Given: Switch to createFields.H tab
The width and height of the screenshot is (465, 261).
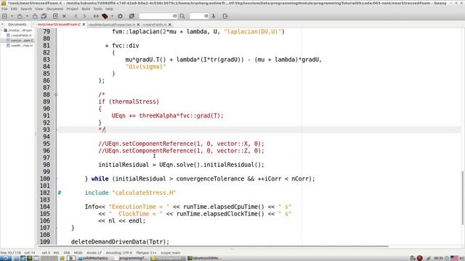Looking at the screenshot, I should (x=155, y=25).
